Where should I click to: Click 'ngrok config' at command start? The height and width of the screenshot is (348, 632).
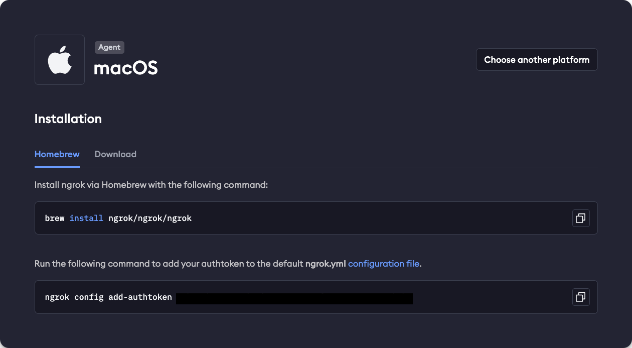(74, 297)
